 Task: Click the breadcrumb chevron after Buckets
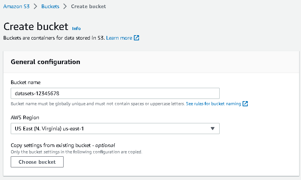click(65, 6)
